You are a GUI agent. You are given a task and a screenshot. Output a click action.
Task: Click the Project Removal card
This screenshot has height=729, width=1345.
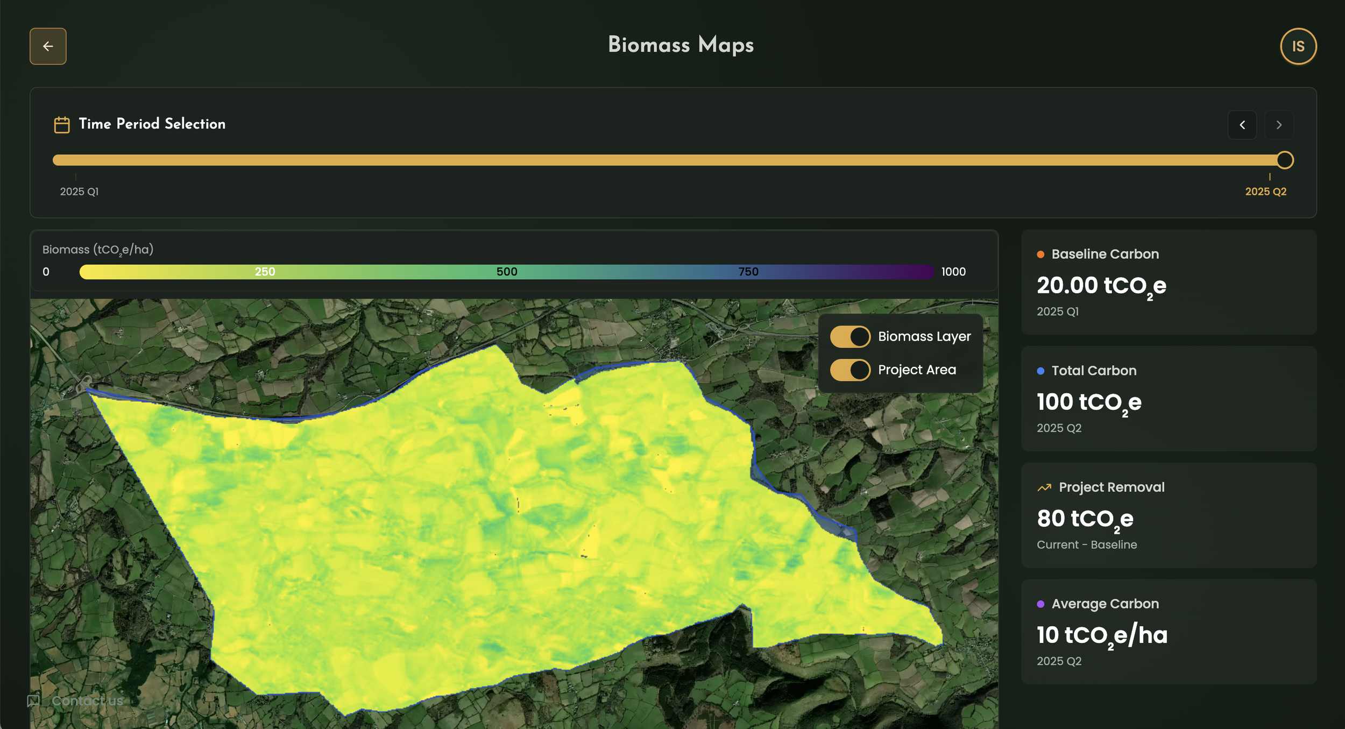coord(1168,515)
